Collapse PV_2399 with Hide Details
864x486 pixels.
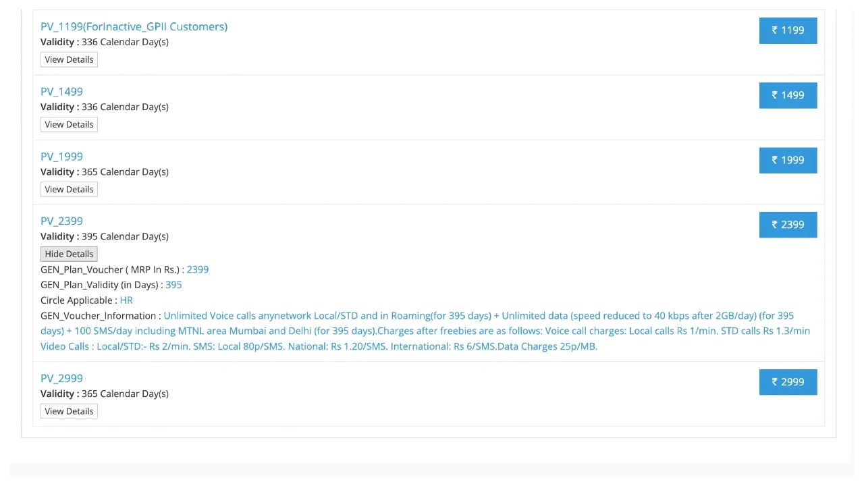point(69,254)
